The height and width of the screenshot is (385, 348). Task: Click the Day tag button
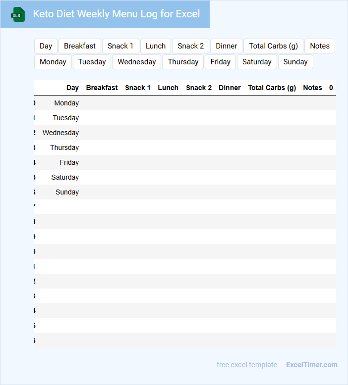46,46
